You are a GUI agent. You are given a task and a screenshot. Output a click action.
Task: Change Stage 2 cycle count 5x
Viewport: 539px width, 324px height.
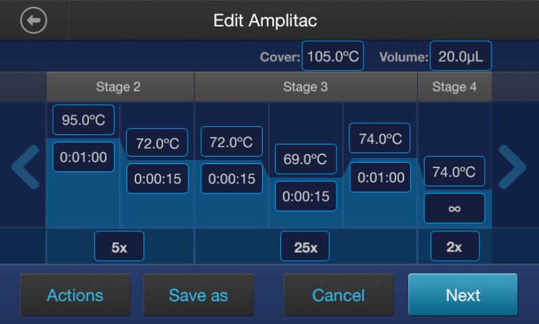118,247
